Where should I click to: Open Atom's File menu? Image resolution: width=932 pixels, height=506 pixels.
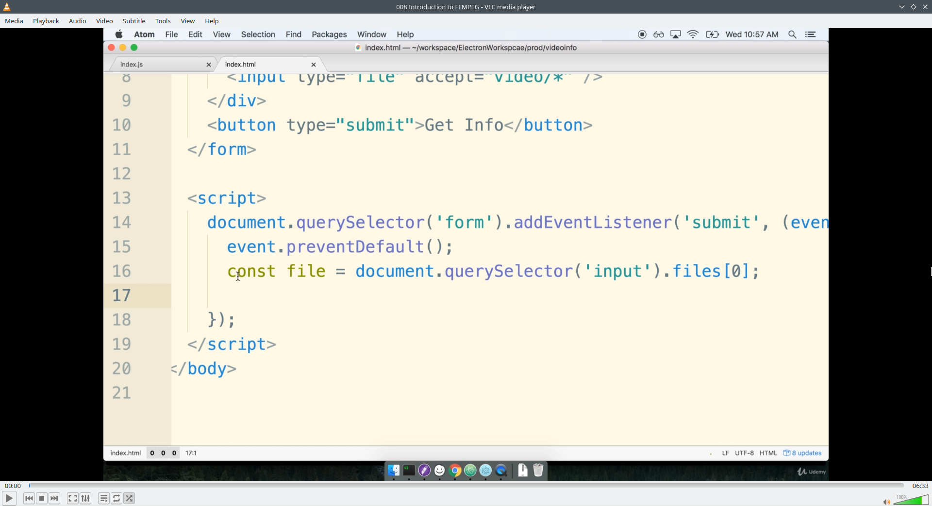point(171,34)
